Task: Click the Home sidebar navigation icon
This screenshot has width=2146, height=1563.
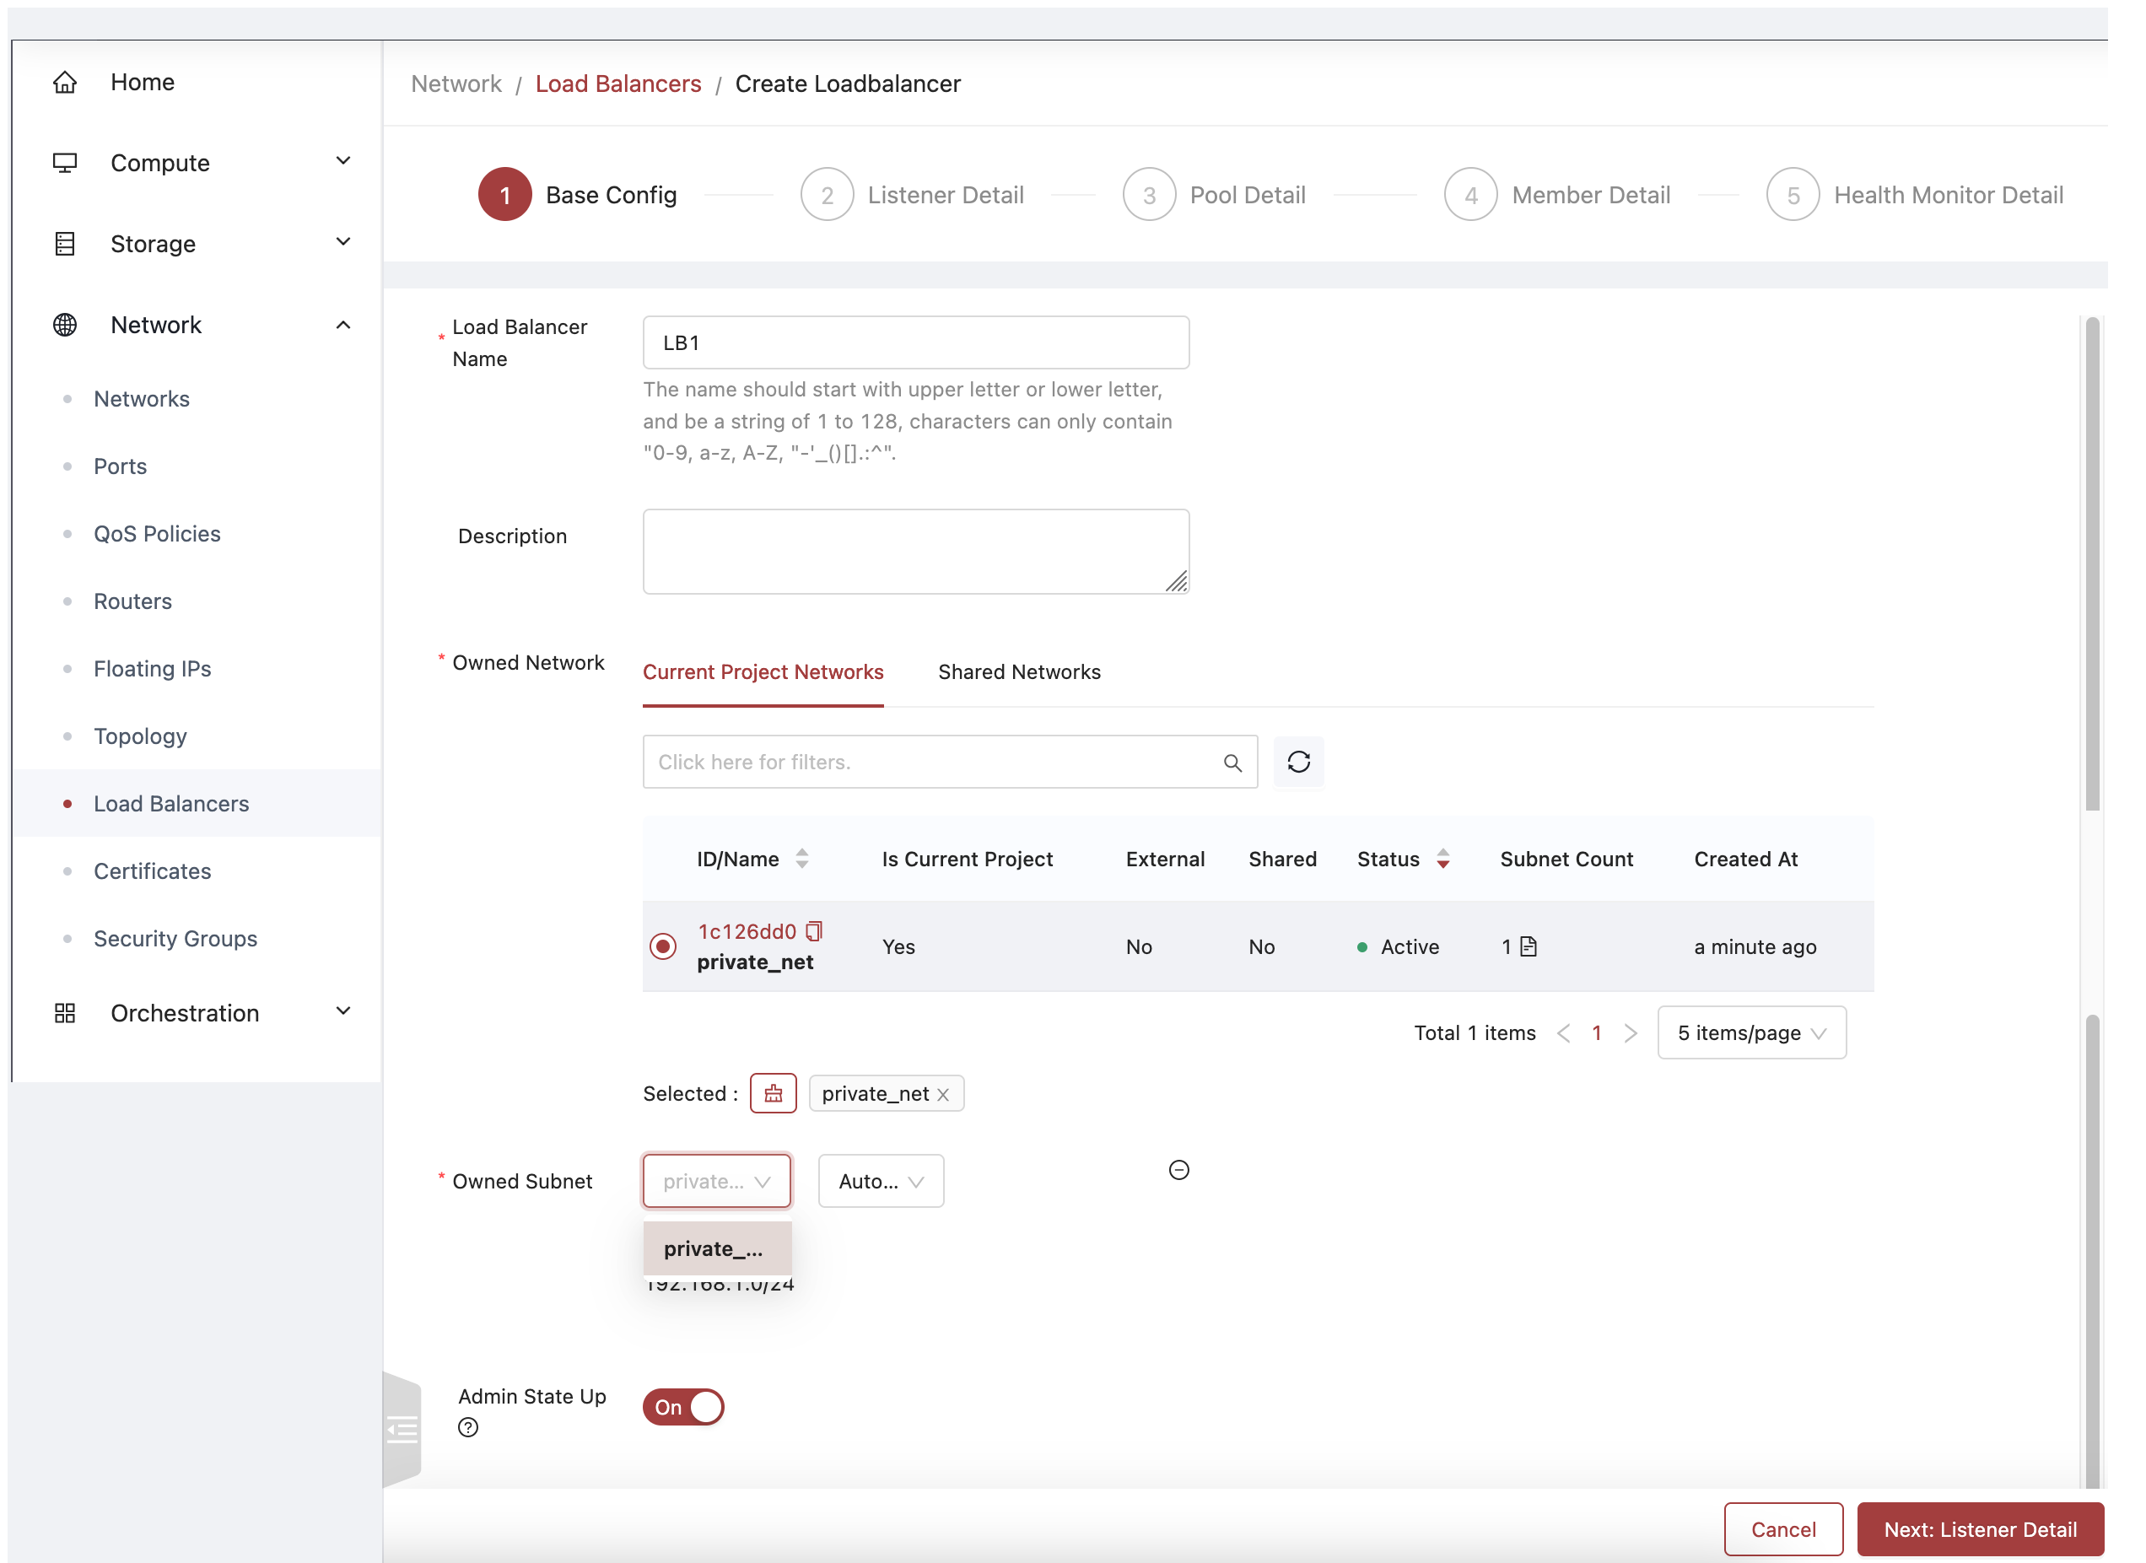Action: click(62, 80)
